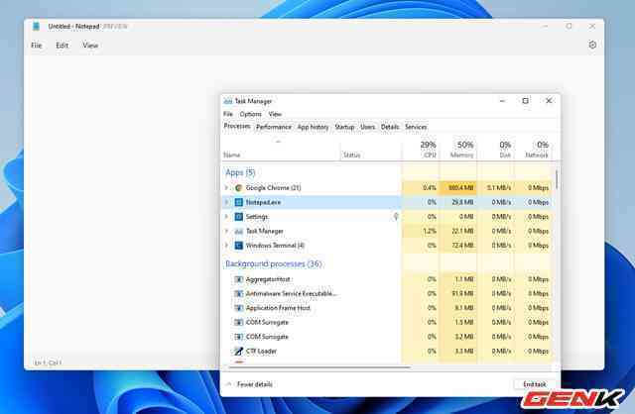Sort processes by Network column
635x414 pixels.
[x=533, y=150]
